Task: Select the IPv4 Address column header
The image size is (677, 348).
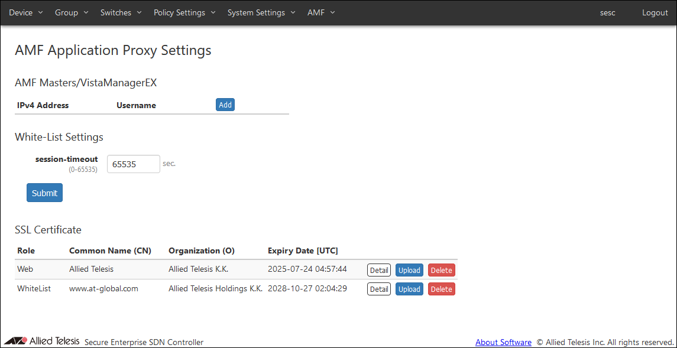Action: click(x=43, y=105)
